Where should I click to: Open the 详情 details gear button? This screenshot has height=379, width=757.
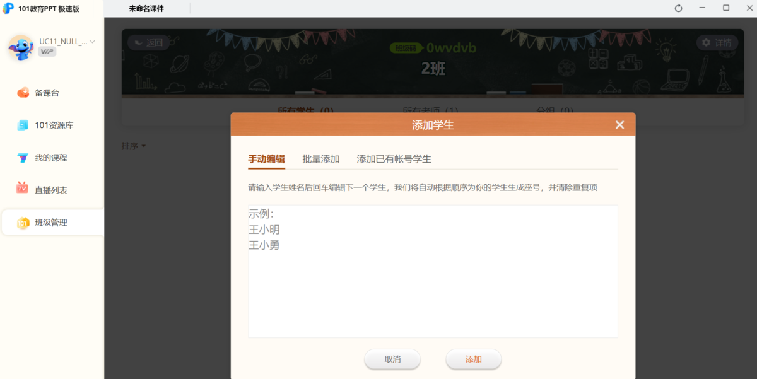717,43
